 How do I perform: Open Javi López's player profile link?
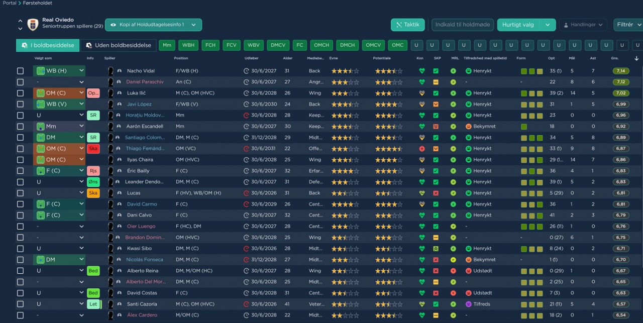point(139,104)
